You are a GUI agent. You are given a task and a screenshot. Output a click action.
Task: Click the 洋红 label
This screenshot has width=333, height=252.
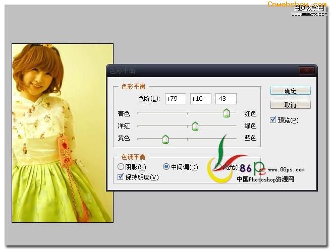pos(124,126)
